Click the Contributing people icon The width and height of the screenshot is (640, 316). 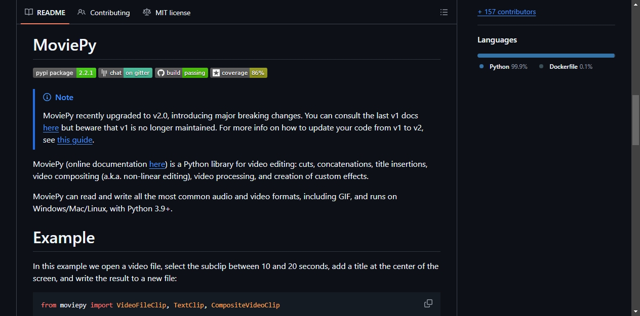pyautogui.click(x=82, y=12)
